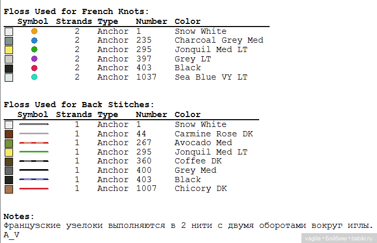The image size is (377, 243).
Task: Click the Chicory DK tan color swatch
Action: pos(8,188)
